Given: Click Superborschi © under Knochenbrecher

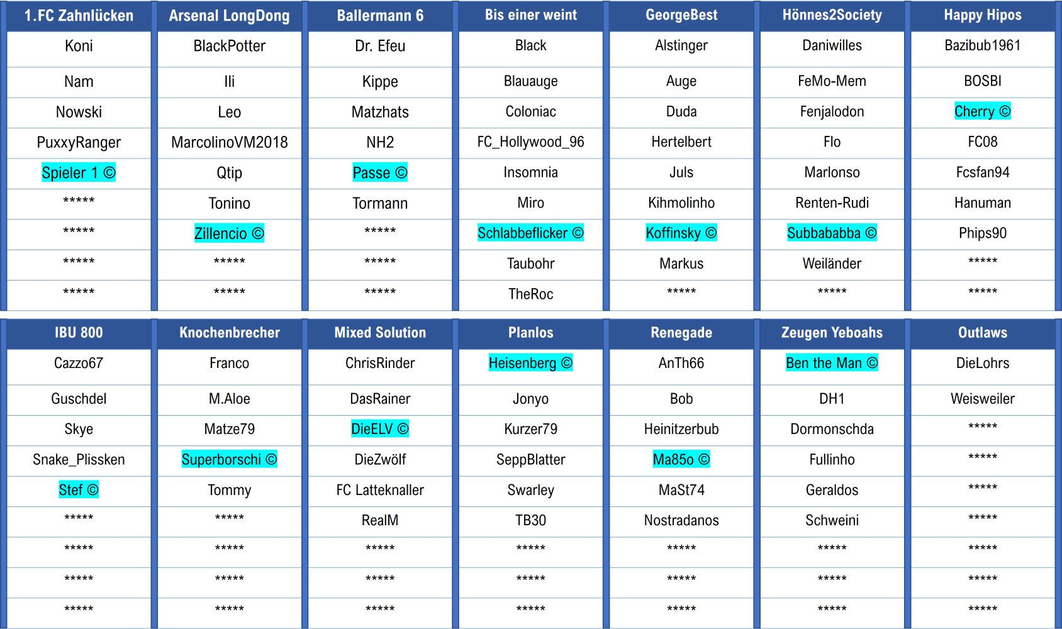Looking at the screenshot, I should [x=229, y=459].
